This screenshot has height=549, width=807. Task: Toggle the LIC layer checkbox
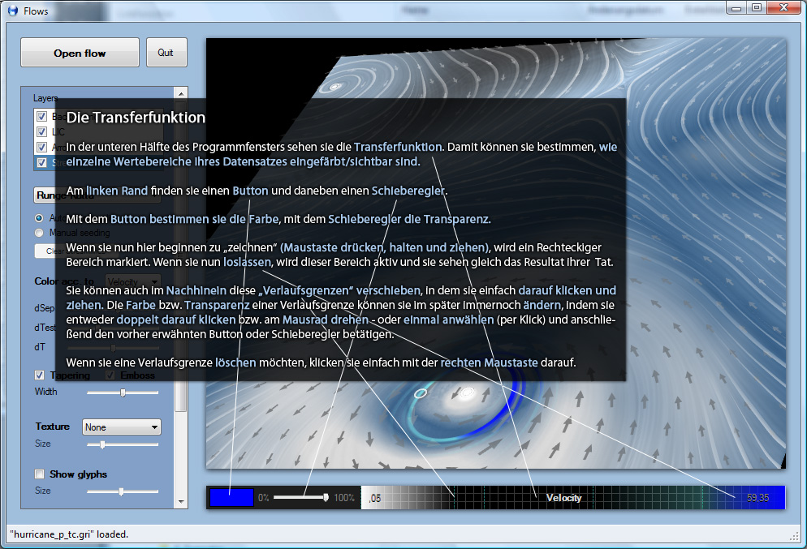coord(42,131)
